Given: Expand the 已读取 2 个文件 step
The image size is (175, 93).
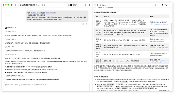Looking at the screenshot, I should pyautogui.click(x=10, y=55).
